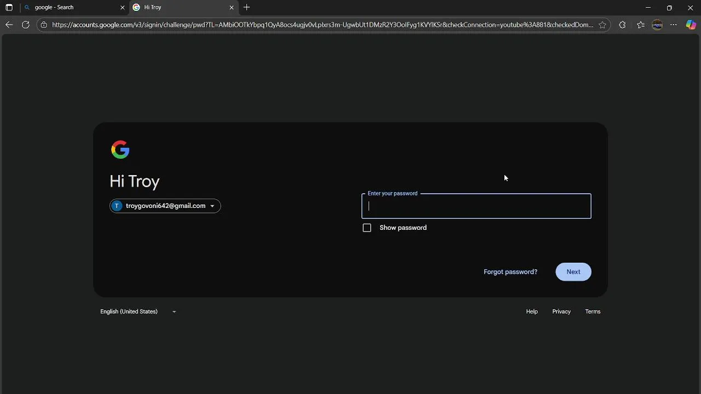Viewport: 701px width, 394px height.
Task: Open the Extensions puzzle icon
Action: (x=622, y=25)
